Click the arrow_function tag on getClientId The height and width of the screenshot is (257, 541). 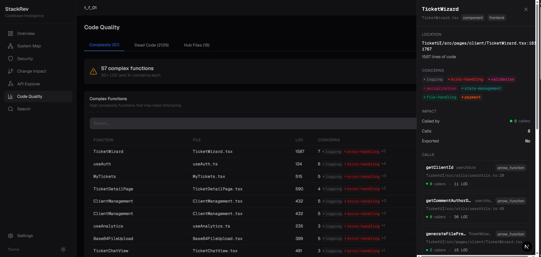tap(511, 168)
